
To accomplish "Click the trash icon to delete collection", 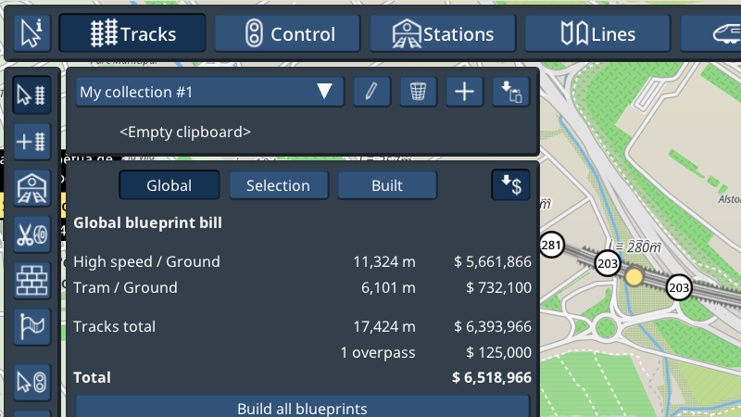I will pos(419,92).
